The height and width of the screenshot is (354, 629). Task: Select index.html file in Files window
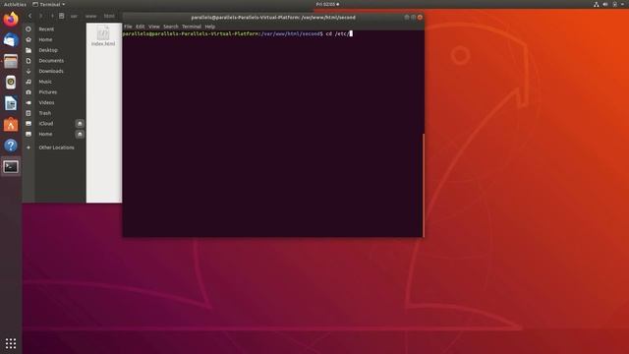point(103,36)
